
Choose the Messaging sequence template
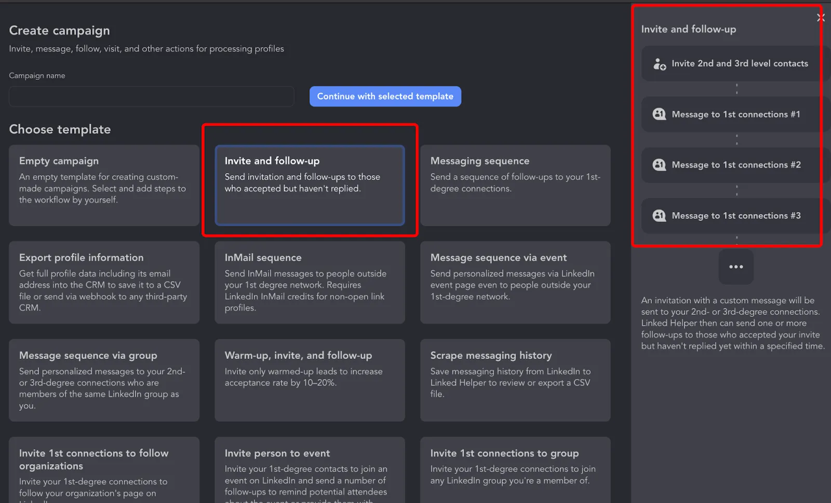pos(515,185)
